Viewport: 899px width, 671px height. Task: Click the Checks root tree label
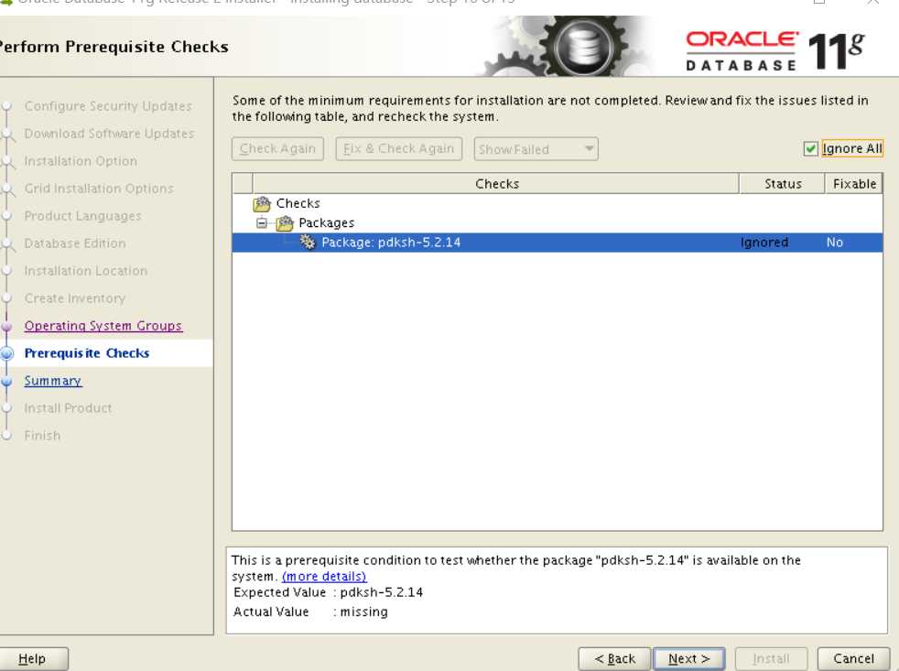click(x=298, y=203)
